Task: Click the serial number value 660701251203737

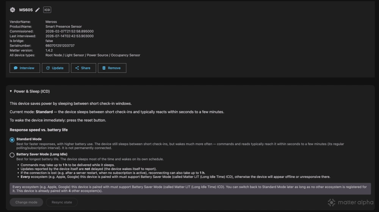Action: pos(60,46)
